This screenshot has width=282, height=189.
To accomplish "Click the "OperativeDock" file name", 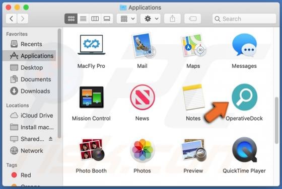I will coord(244,118).
